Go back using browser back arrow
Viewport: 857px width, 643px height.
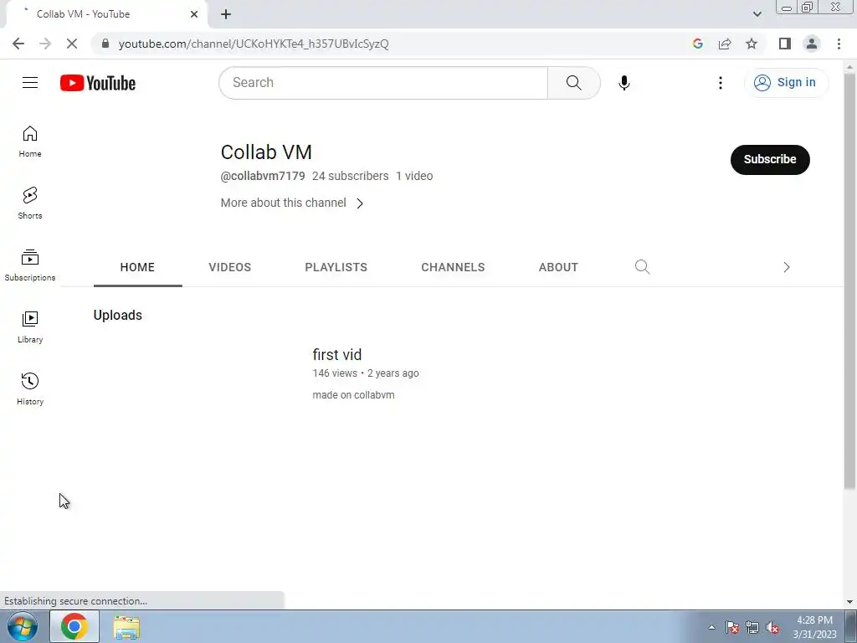[x=18, y=44]
